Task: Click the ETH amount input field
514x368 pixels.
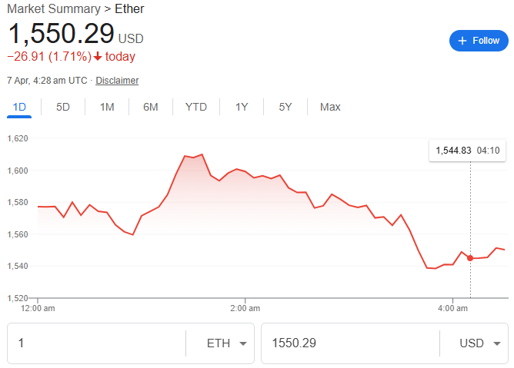Action: [96, 343]
